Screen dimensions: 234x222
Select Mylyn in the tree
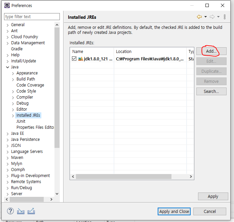click(16, 164)
